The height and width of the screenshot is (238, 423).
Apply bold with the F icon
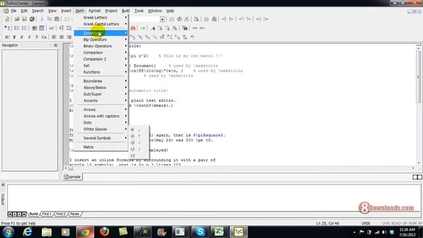(15, 37)
